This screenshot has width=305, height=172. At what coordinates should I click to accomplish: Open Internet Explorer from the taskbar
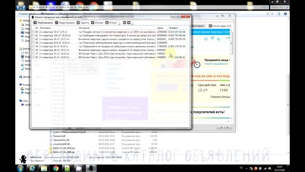(32, 168)
